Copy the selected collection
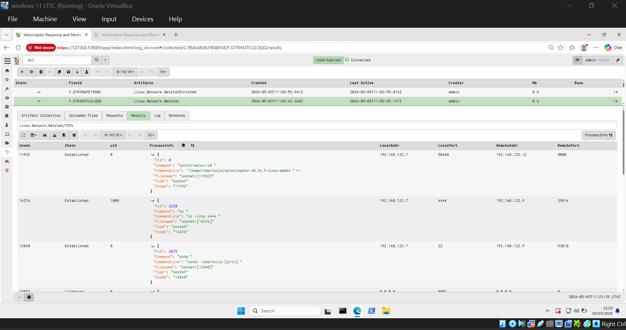The height and width of the screenshot is (330, 626). point(59,72)
